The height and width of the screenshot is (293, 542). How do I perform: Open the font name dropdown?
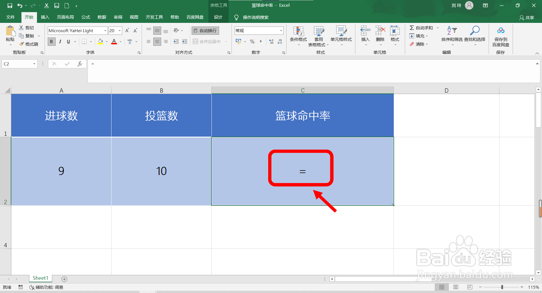[105, 30]
